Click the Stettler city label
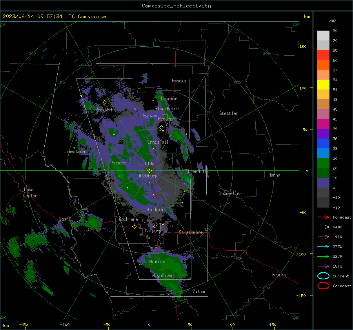The image size is (353, 330). 229,113
